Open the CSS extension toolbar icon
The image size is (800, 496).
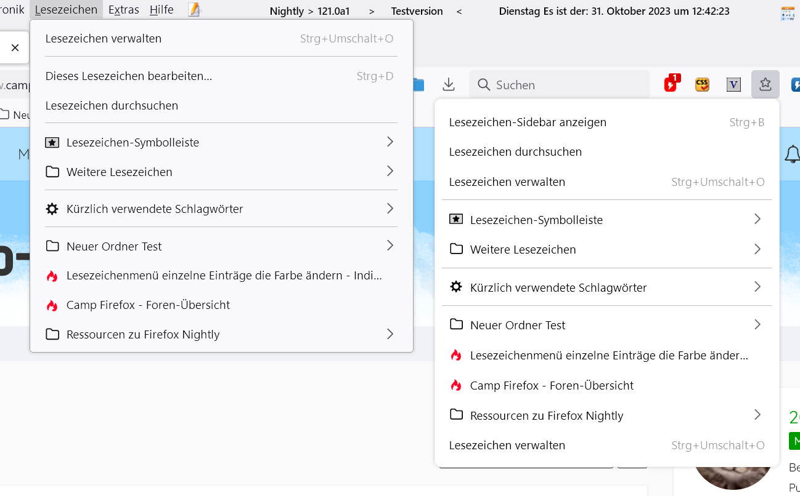[702, 84]
